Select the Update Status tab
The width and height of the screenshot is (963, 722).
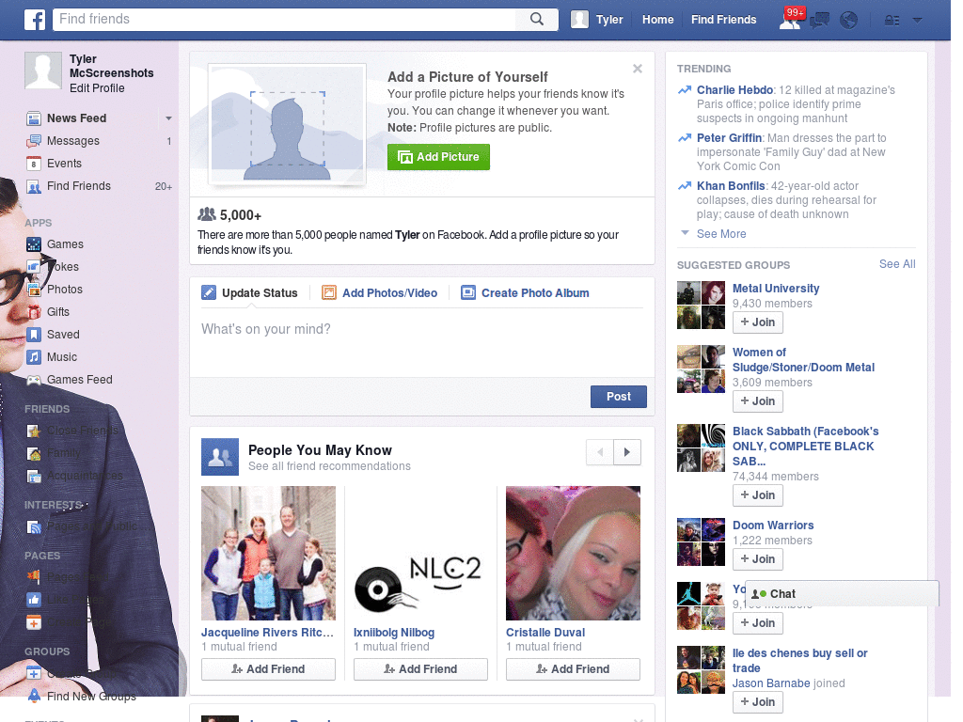pos(249,293)
